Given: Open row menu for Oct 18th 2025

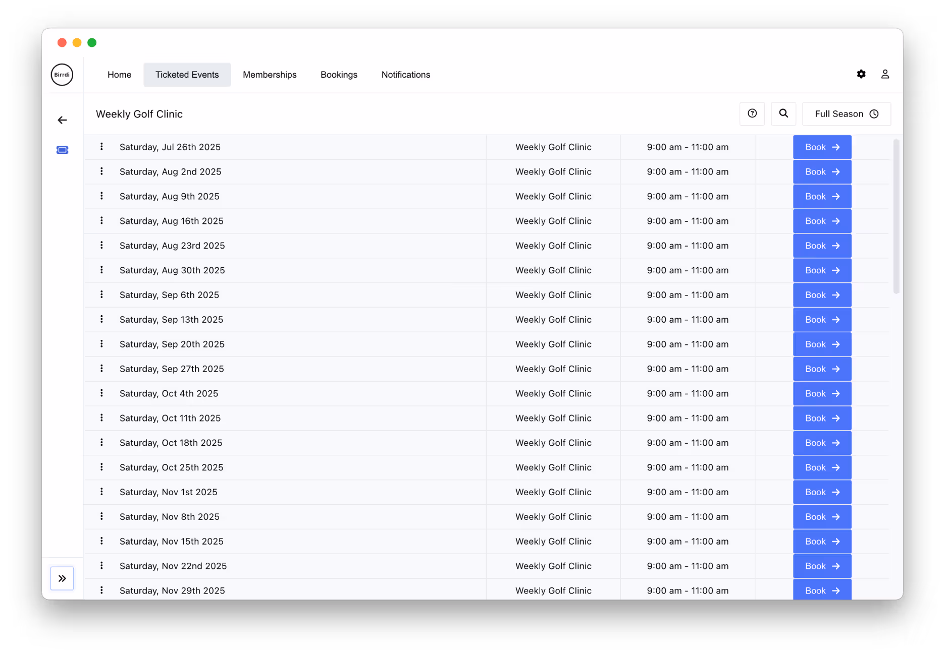Looking at the screenshot, I should point(101,442).
